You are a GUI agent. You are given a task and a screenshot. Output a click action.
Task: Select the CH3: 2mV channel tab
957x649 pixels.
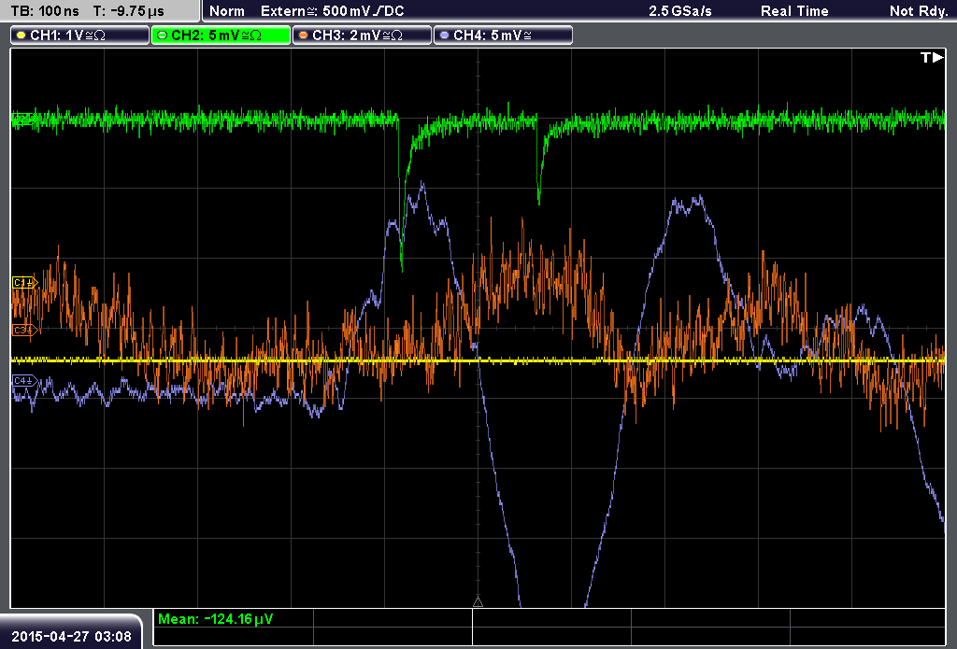point(362,35)
